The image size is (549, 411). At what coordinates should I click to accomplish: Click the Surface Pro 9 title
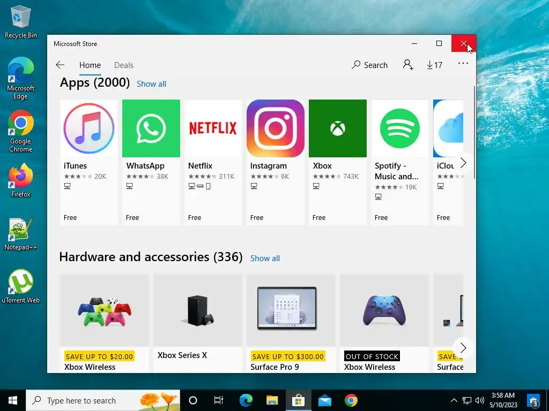click(x=274, y=367)
